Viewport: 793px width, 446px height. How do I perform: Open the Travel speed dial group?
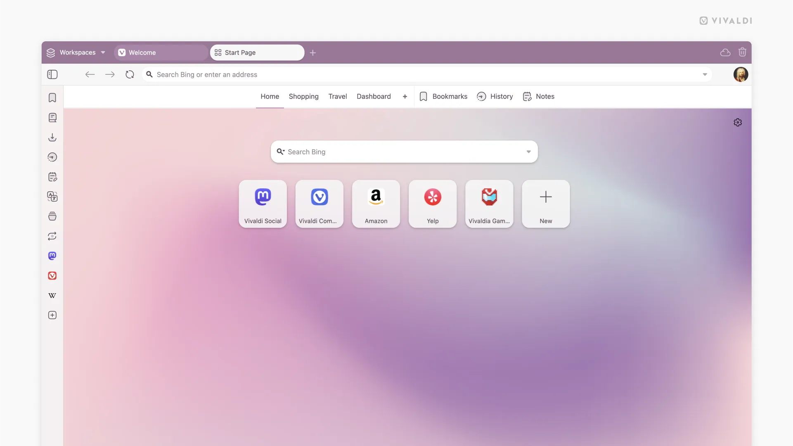[337, 97]
